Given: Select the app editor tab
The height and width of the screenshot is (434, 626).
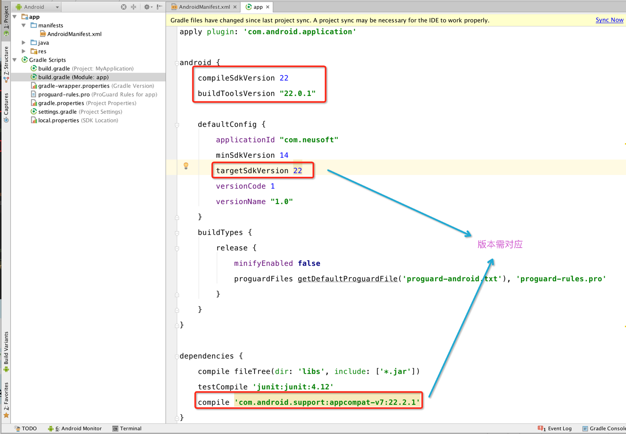Looking at the screenshot, I should click(x=258, y=7).
